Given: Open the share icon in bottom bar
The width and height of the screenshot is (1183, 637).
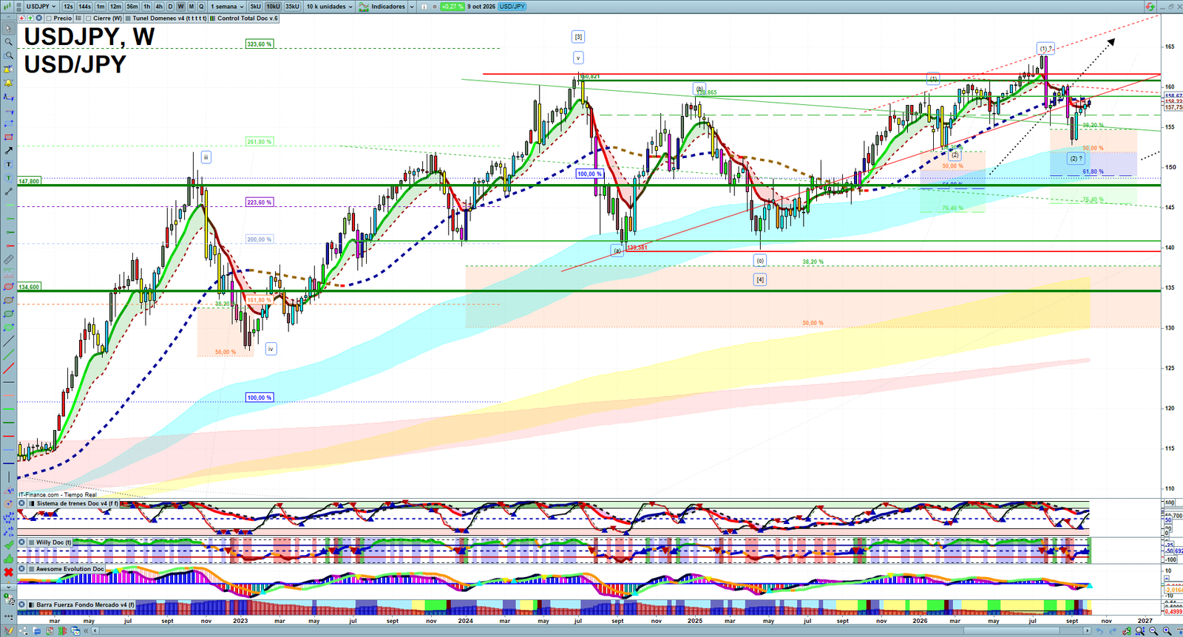Looking at the screenshot, I should pyautogui.click(x=23, y=630).
